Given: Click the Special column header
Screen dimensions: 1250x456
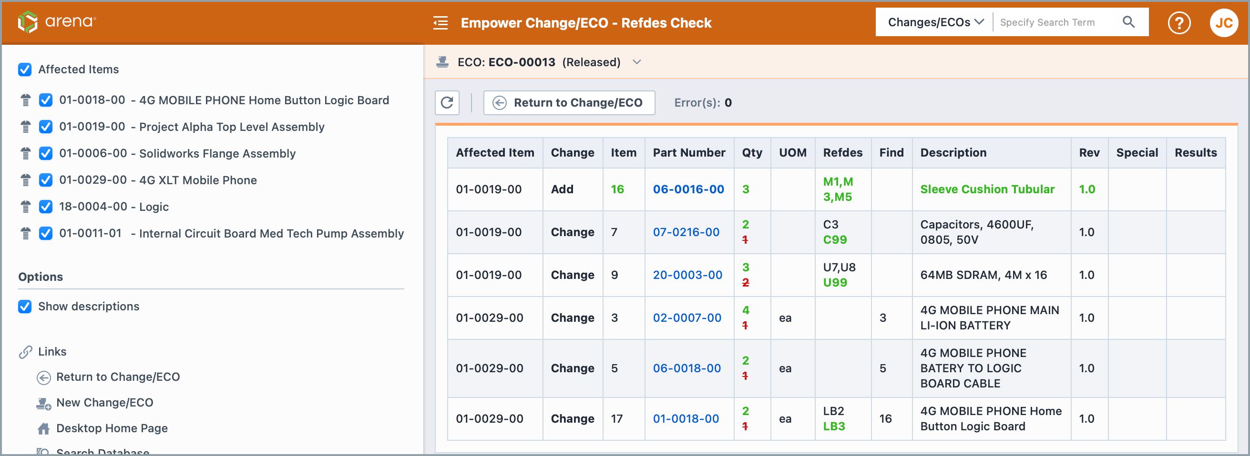Looking at the screenshot, I should (1137, 153).
